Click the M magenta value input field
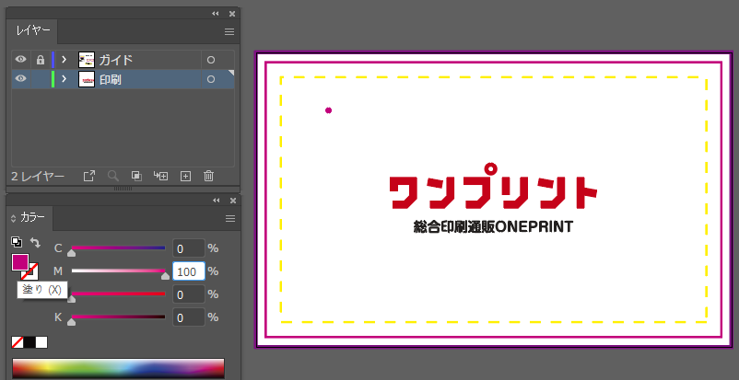 point(189,271)
